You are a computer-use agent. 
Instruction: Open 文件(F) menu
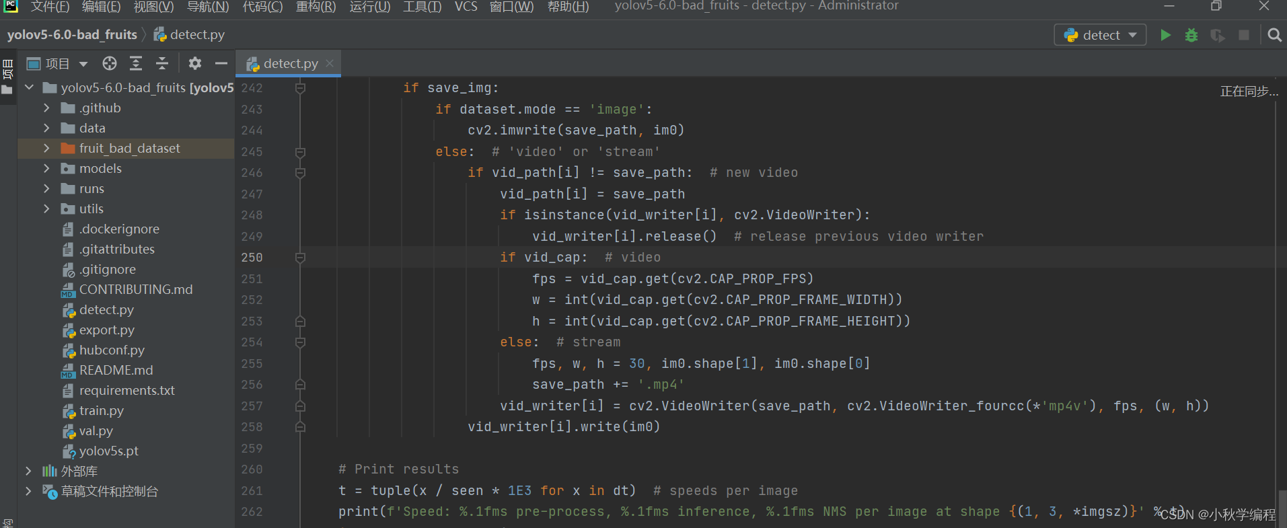tap(50, 7)
